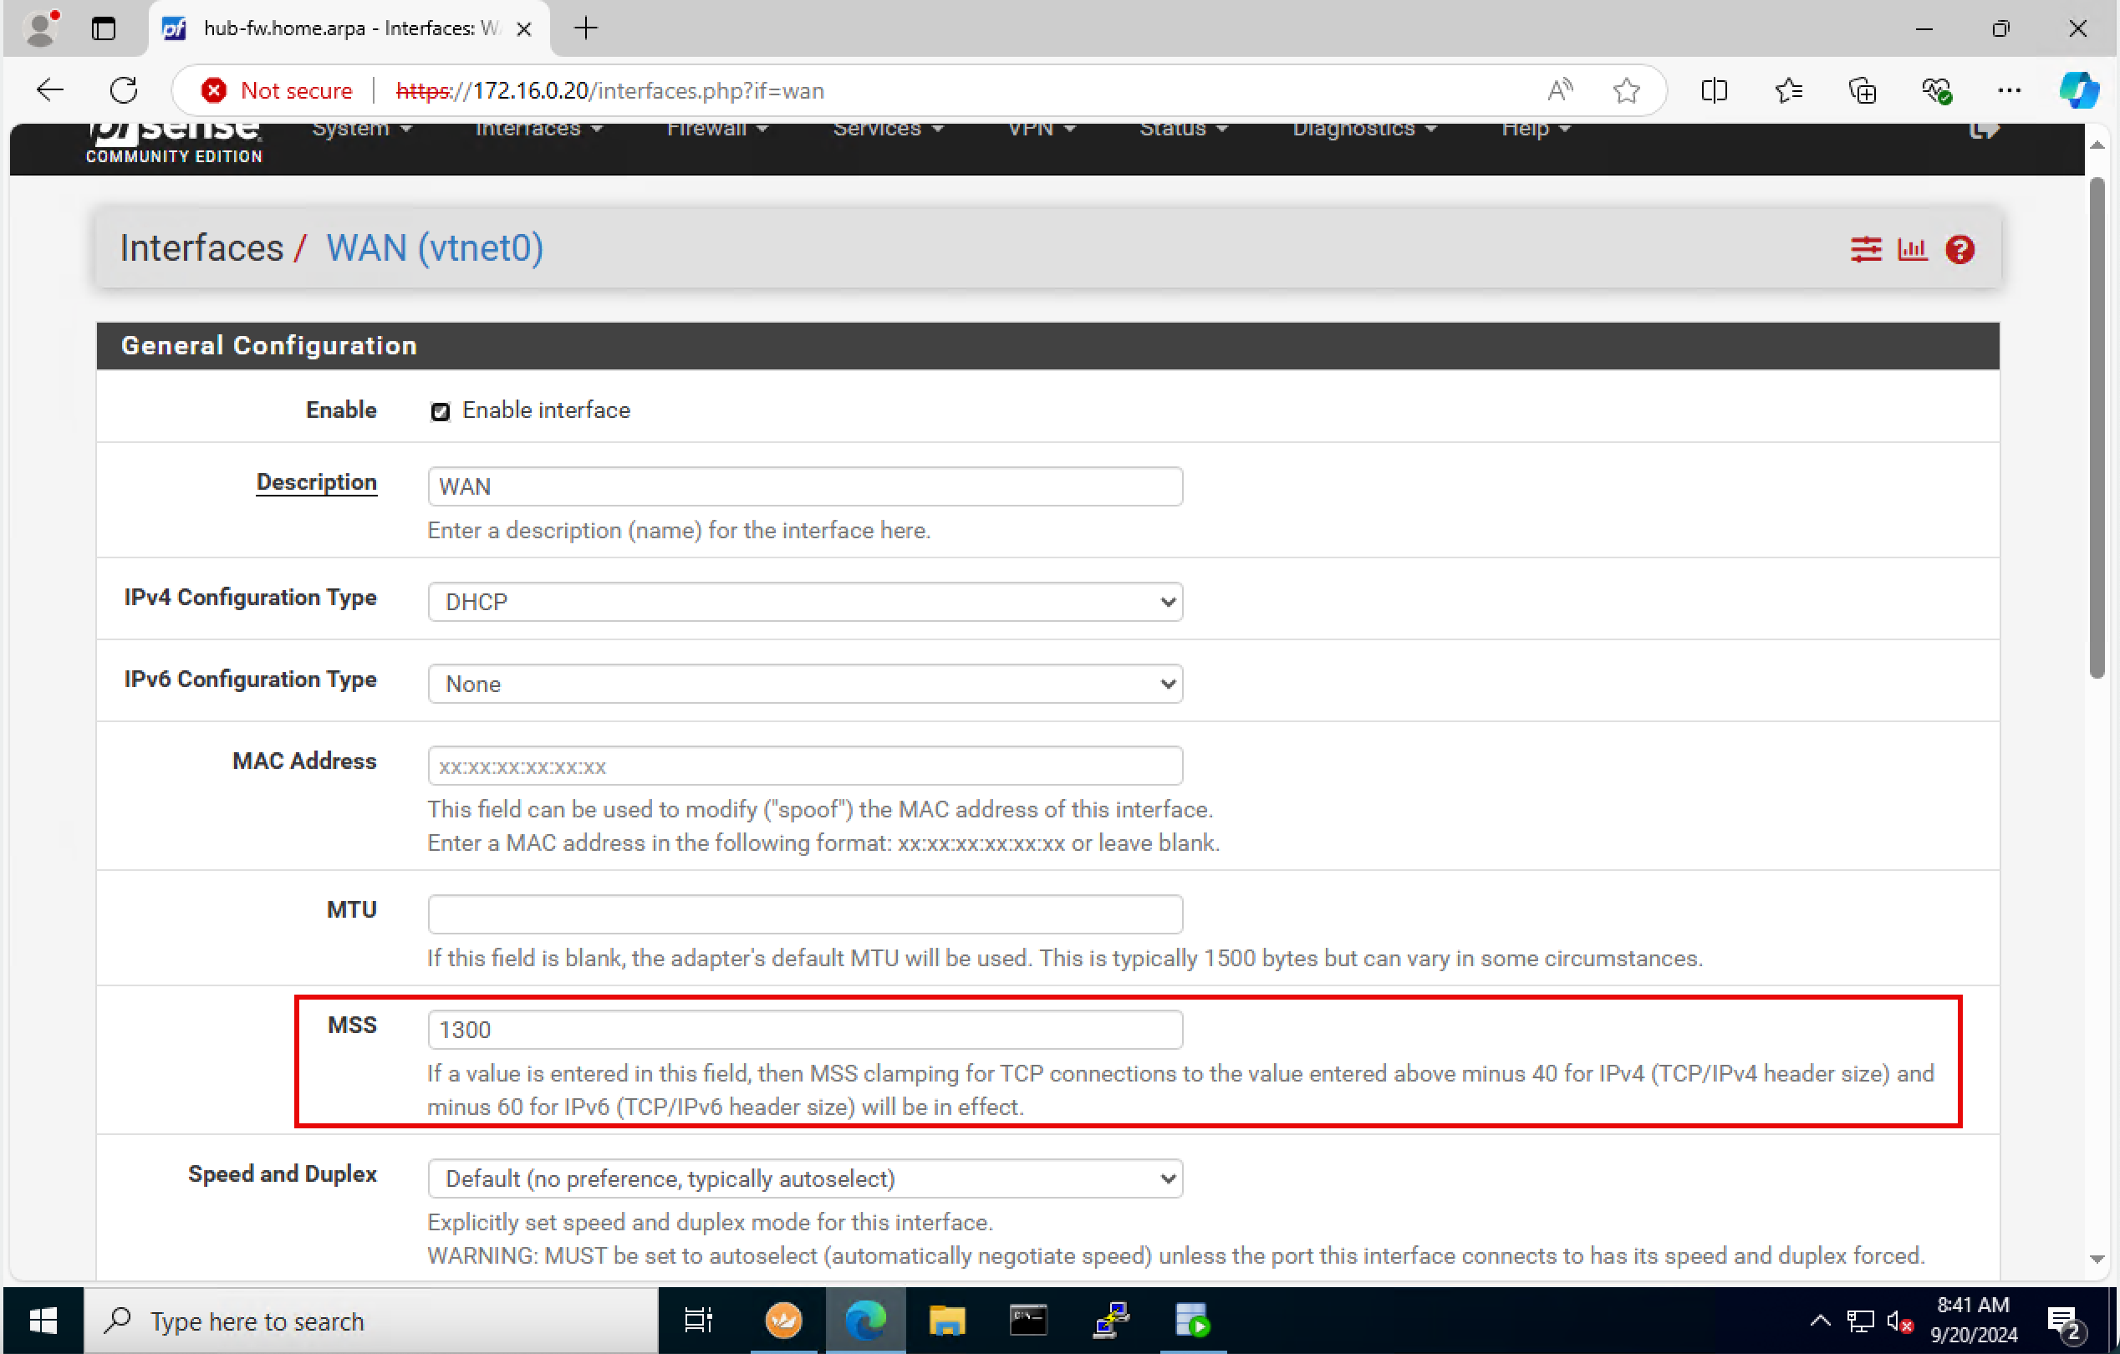
Task: Open File Explorer from taskbar
Action: point(947,1321)
